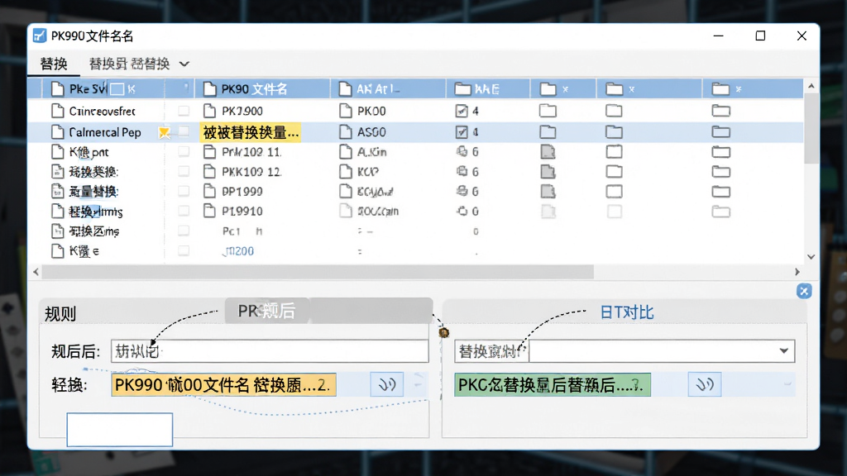The height and width of the screenshot is (476, 847).
Task: Click sync icon beside 0 in P19910 row
Action: 462,211
